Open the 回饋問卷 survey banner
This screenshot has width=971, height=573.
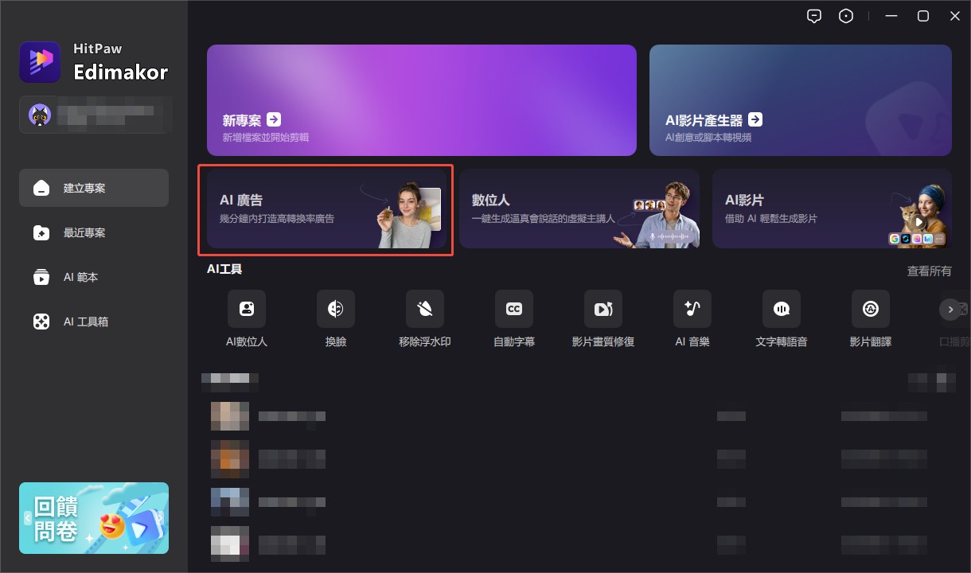click(94, 518)
